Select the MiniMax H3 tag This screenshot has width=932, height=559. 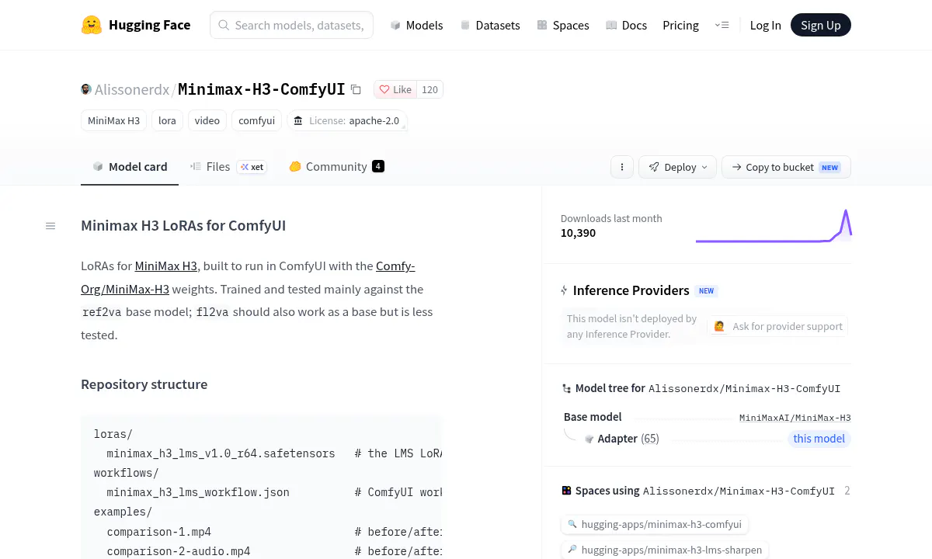point(113,120)
